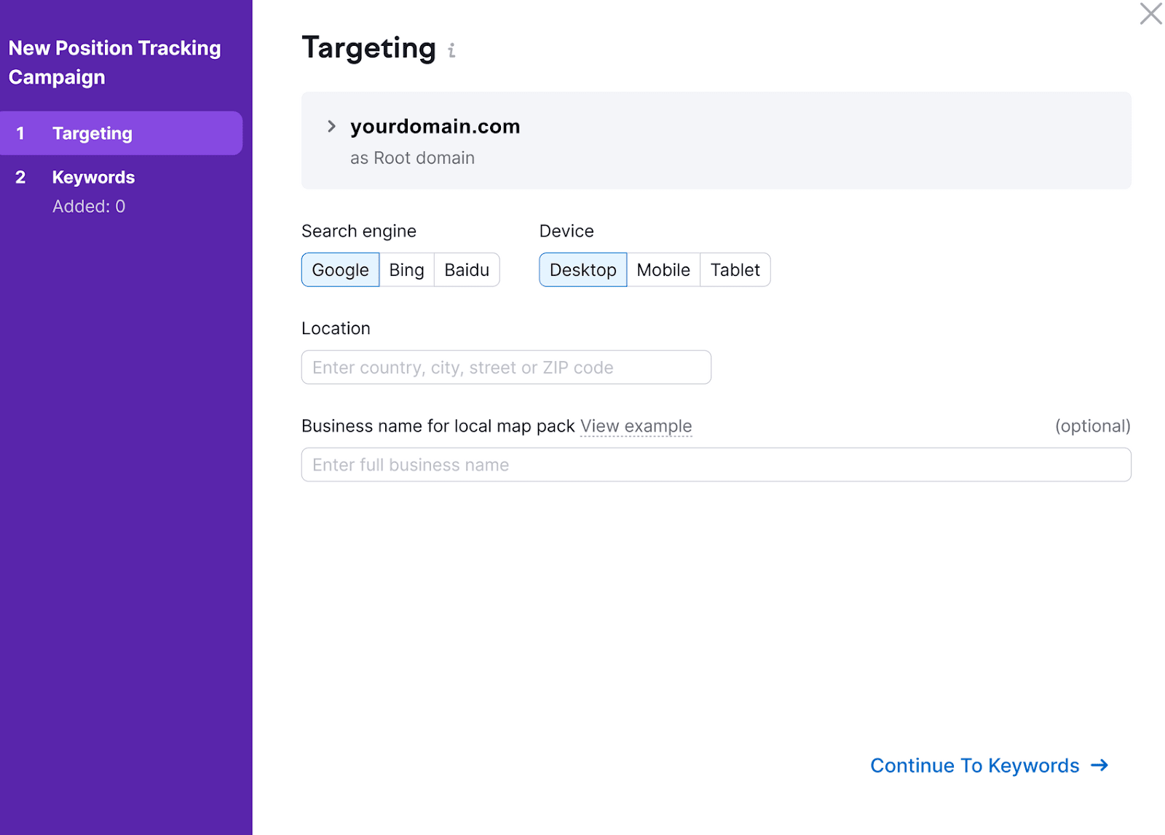This screenshot has height=835, width=1165.
Task: Toggle the search engine selection to Bing
Action: pyautogui.click(x=406, y=269)
